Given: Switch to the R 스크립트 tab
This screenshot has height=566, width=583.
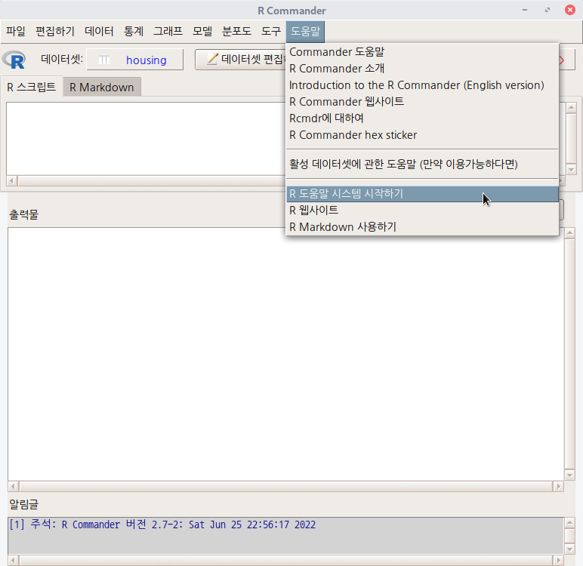Looking at the screenshot, I should point(31,87).
